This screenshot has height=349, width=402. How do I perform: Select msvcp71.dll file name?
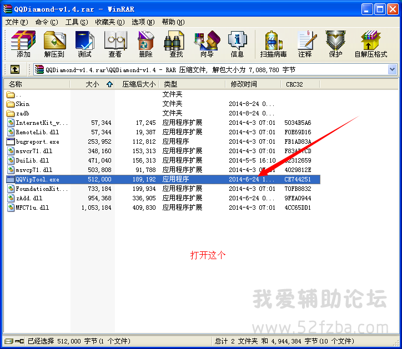click(x=34, y=170)
